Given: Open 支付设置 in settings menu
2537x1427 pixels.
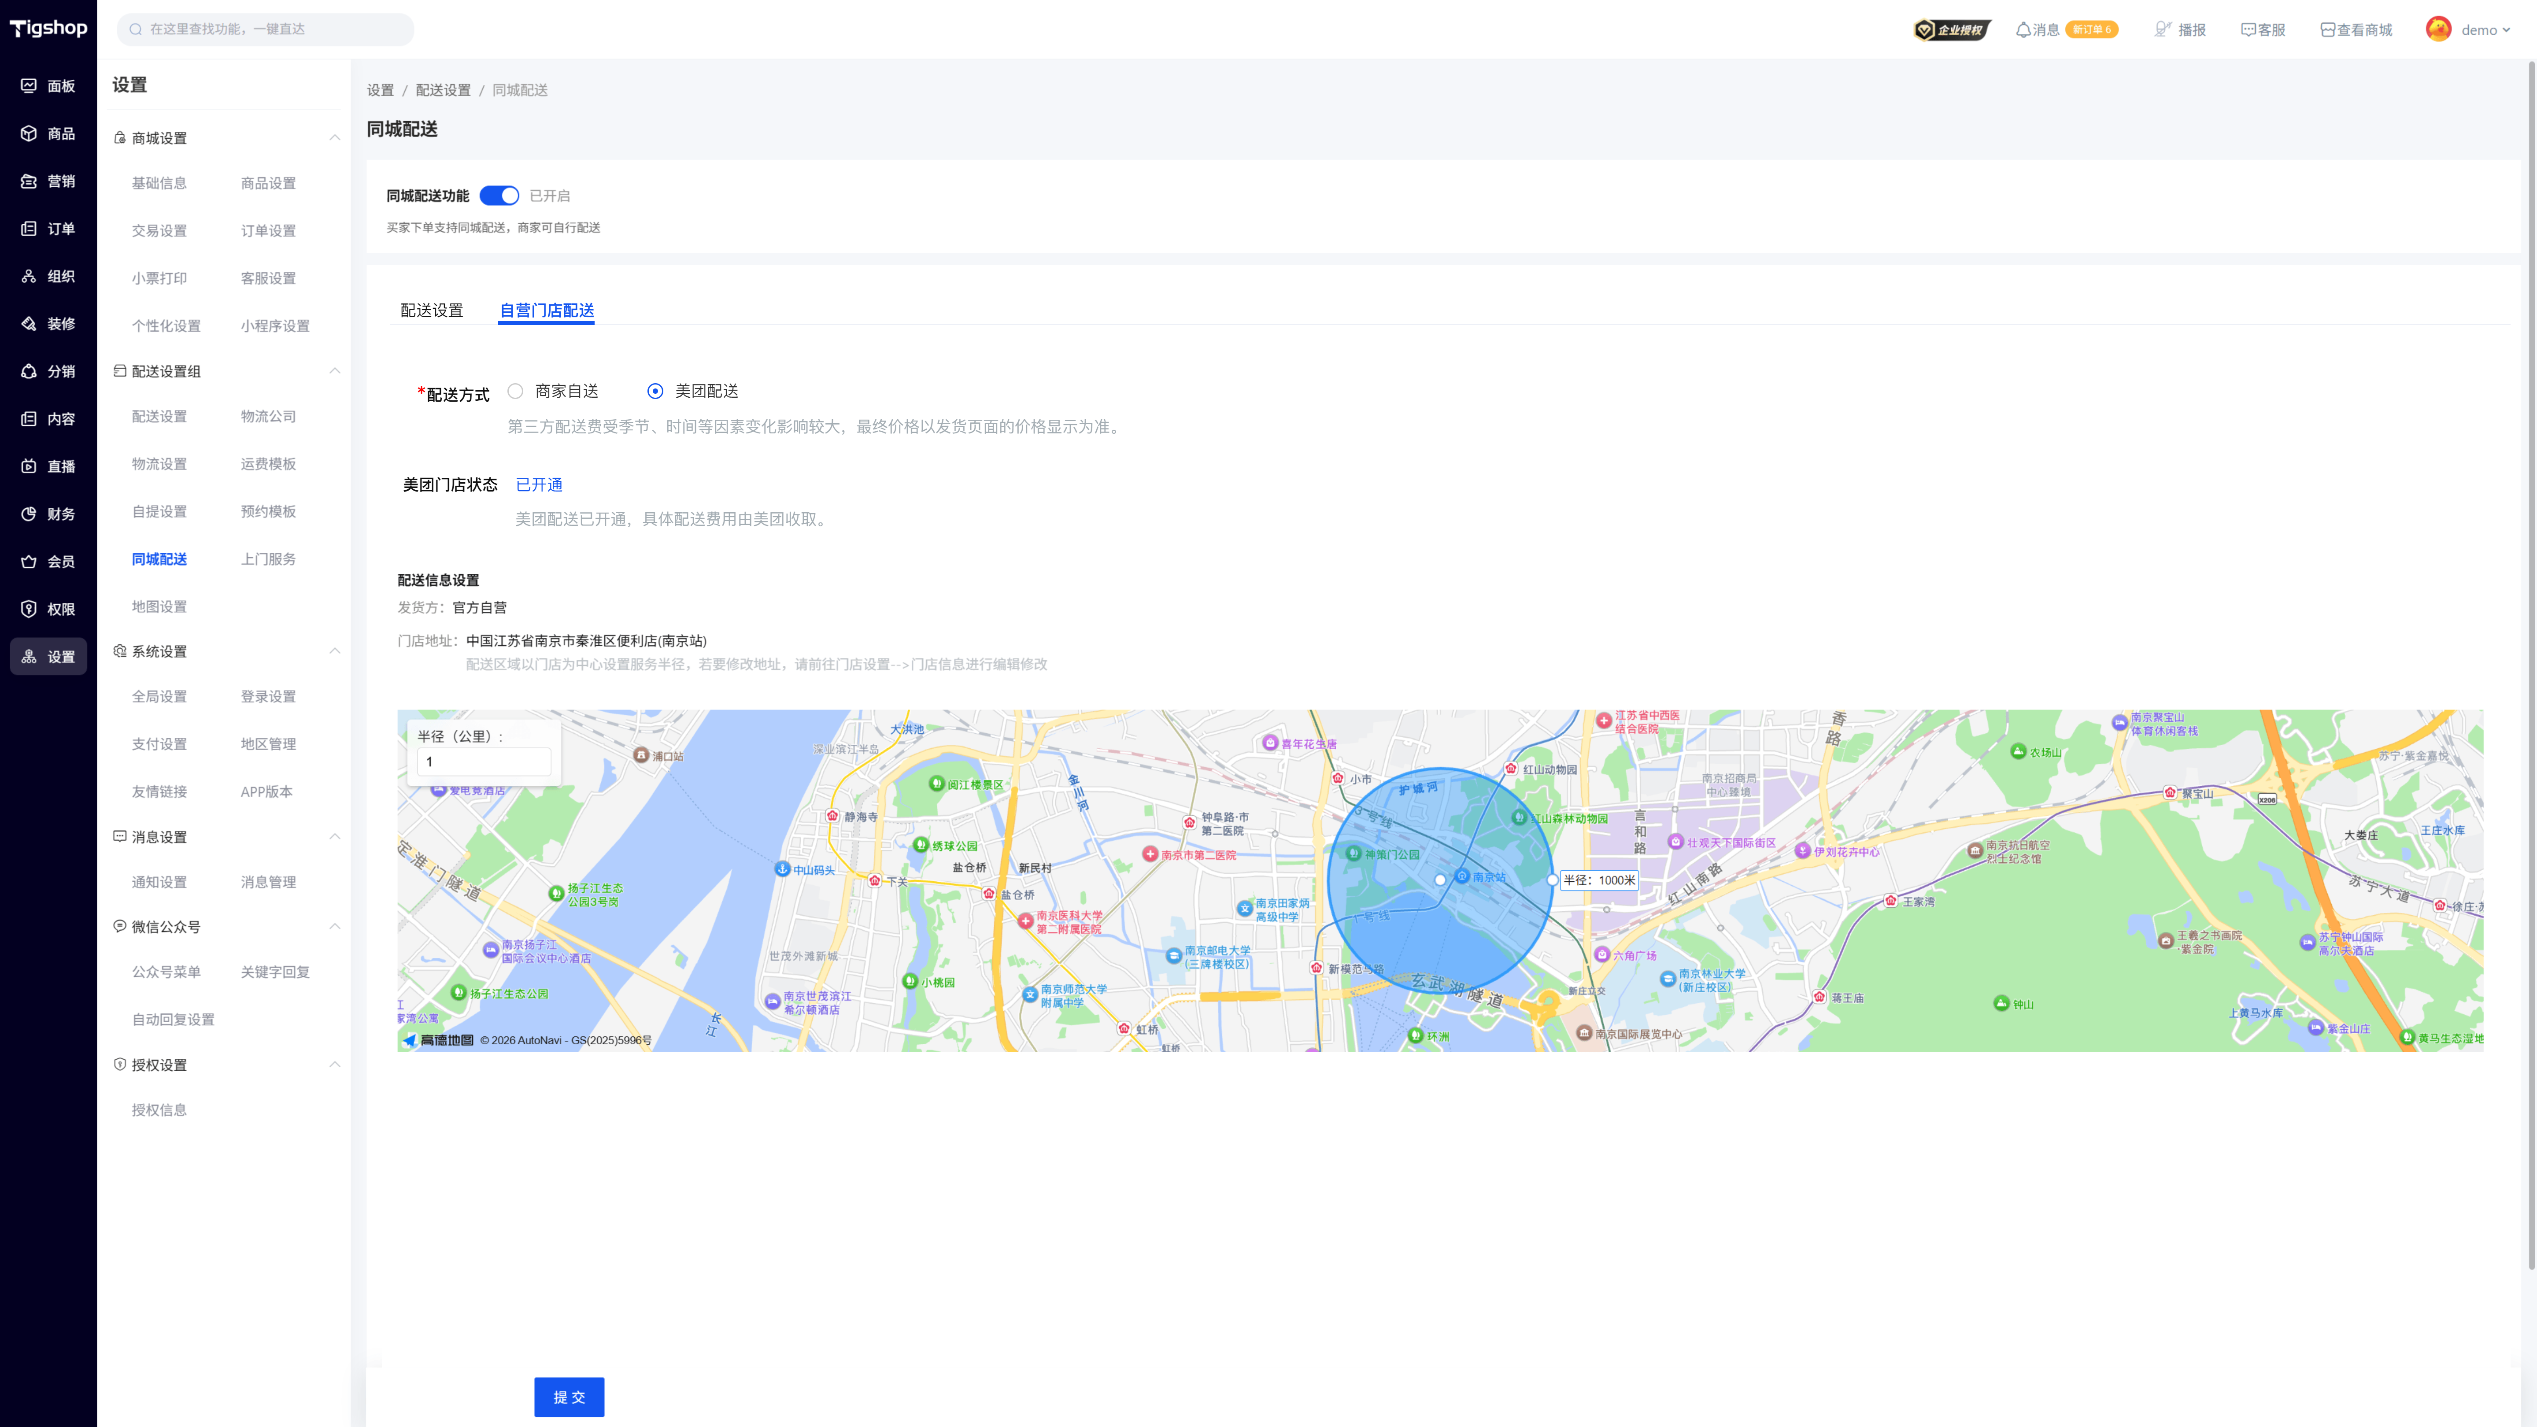Looking at the screenshot, I should (x=159, y=744).
